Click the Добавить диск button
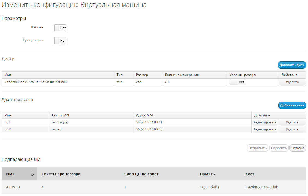Viewport: 308px width, 196px height. click(292, 65)
